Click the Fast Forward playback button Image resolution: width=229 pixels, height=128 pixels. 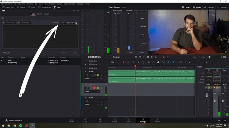coord(140,57)
